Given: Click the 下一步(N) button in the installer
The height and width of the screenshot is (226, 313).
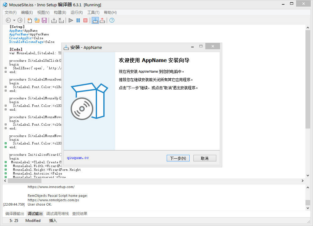Looking at the screenshot, I should (178, 158).
